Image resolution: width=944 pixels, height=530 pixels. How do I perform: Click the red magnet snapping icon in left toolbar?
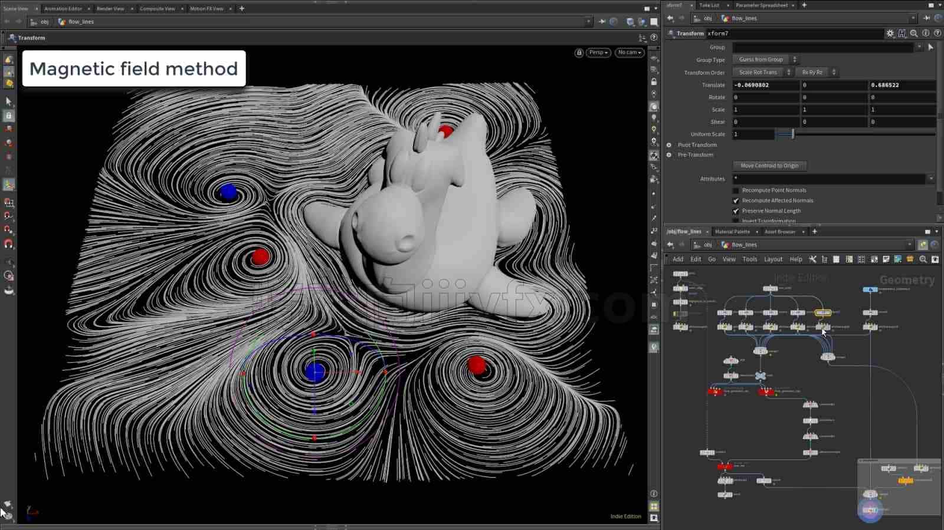8,243
